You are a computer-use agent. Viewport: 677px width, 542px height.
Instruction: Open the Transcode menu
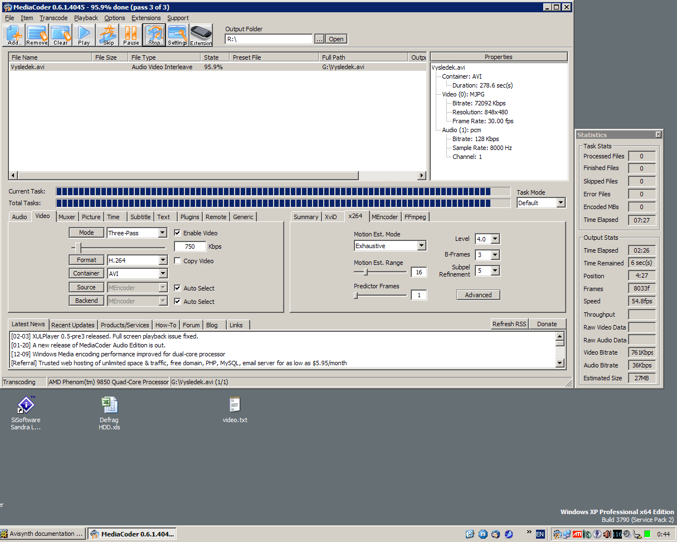[53, 18]
